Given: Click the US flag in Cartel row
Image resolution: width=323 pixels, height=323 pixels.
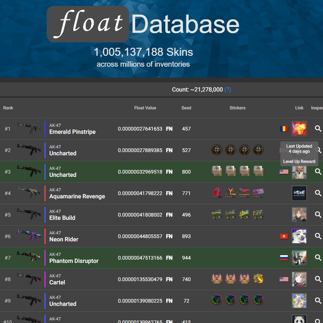Looking at the screenshot, I should click(x=284, y=279).
